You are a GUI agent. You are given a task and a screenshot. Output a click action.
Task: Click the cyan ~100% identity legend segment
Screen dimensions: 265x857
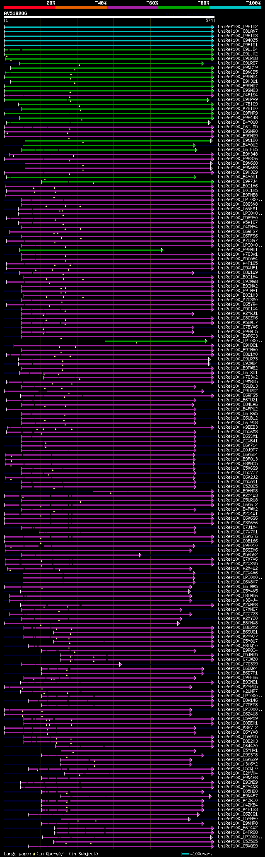(x=235, y=7)
